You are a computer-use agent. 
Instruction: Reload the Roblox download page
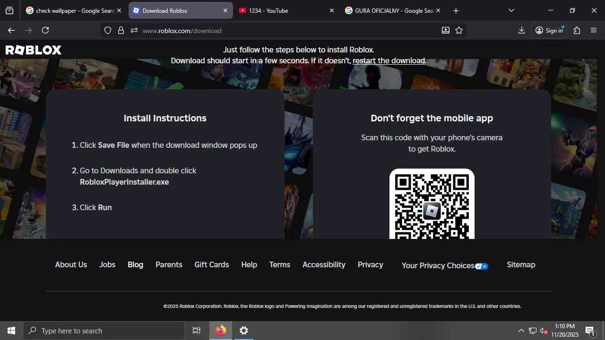[45, 30]
